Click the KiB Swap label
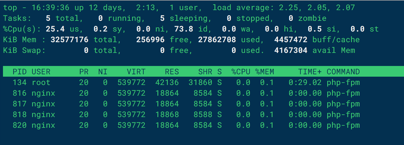The width and height of the screenshot is (404, 145). pos(24,50)
